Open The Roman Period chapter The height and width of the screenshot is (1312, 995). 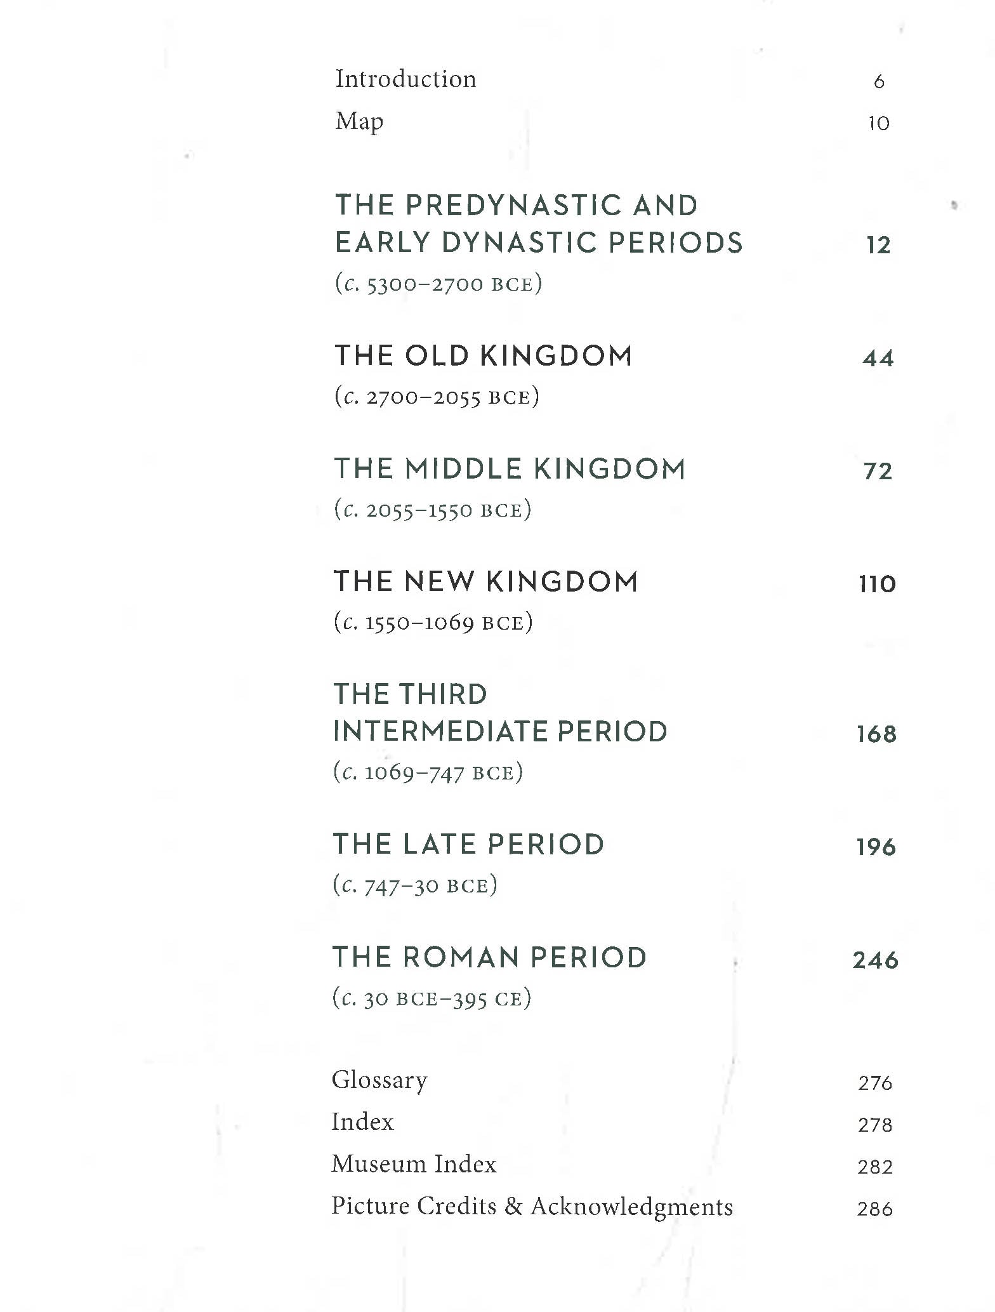pyautogui.click(x=489, y=958)
